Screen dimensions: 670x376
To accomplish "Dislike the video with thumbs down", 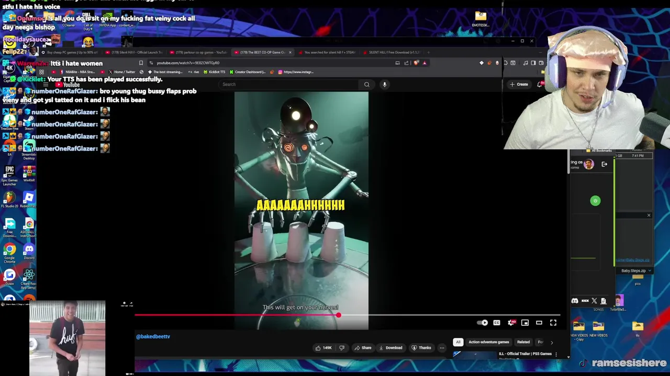I will pyautogui.click(x=342, y=348).
